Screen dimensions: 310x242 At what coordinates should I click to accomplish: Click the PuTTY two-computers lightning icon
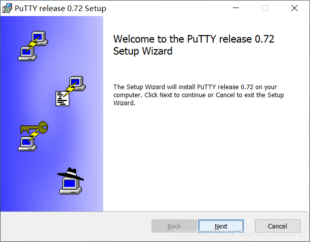33,46
